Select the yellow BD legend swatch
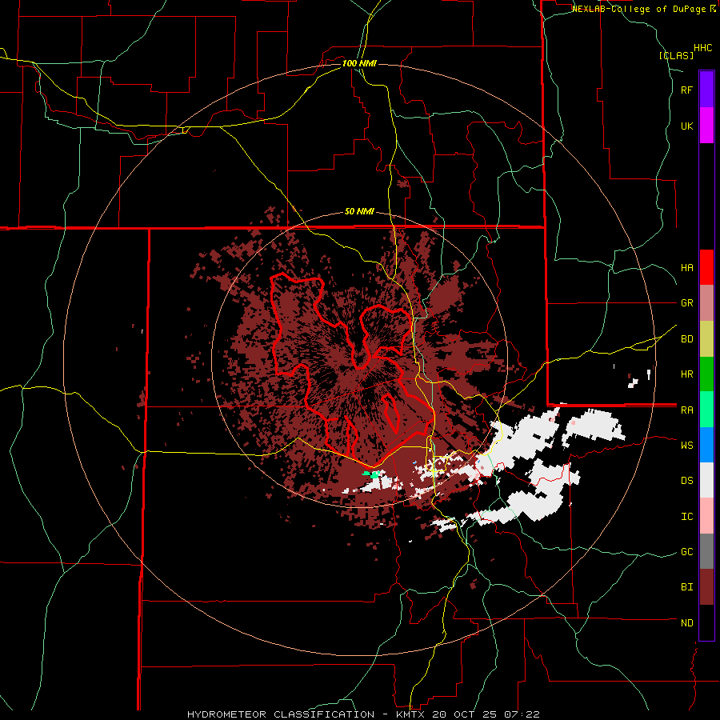The width and height of the screenshot is (720, 720). [x=706, y=339]
